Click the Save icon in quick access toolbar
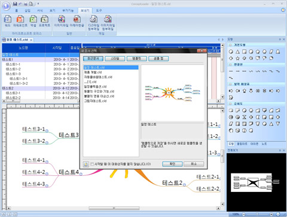The width and height of the screenshot is (287, 217). coord(15,4)
